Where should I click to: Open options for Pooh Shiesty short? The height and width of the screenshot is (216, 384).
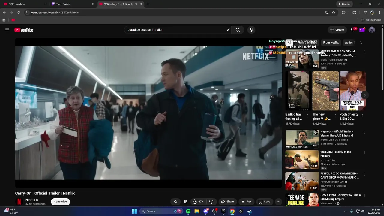coord(362,116)
